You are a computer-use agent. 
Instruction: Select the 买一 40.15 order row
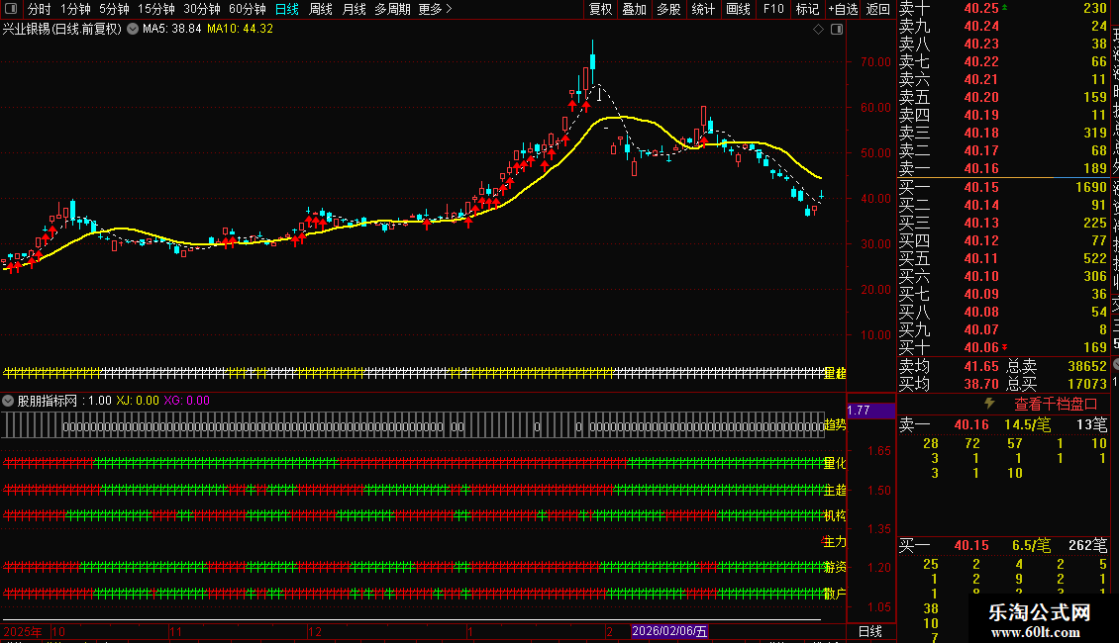1003,188
